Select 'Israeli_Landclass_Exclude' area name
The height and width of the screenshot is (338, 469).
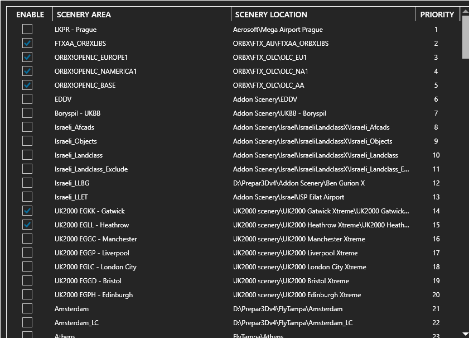91,169
